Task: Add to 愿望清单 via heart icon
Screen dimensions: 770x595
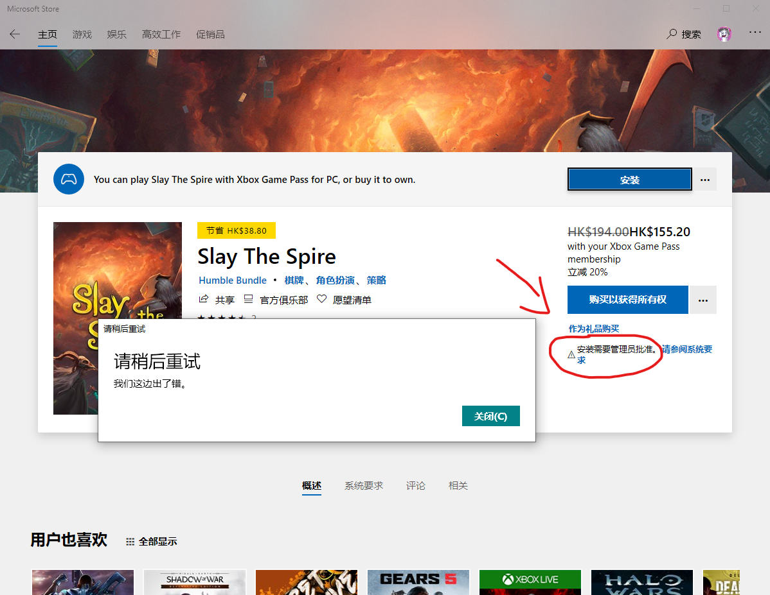Action: [321, 298]
